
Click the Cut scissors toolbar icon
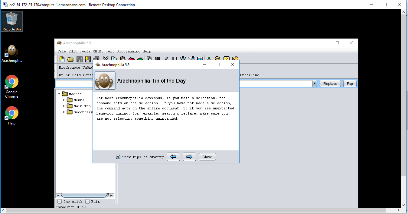coord(106,59)
